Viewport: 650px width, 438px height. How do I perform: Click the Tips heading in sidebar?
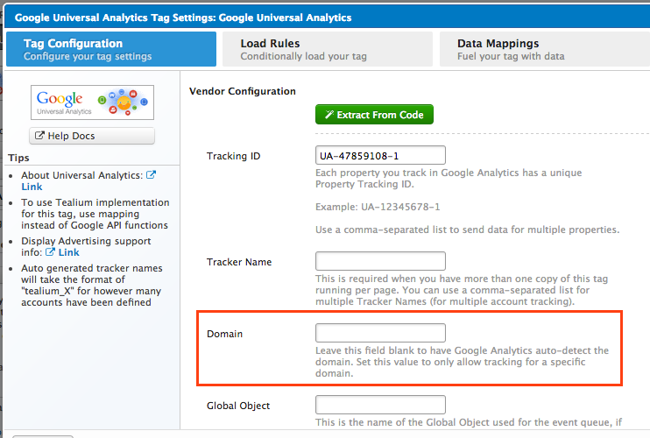point(18,158)
